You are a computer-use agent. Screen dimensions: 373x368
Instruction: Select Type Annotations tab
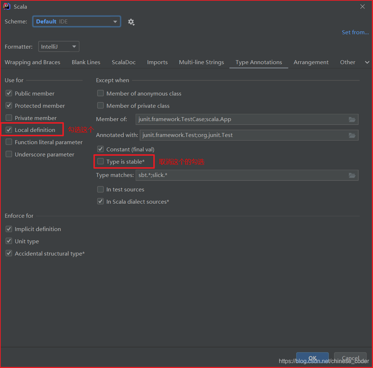[259, 62]
